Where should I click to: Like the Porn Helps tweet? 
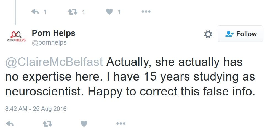point(84,124)
